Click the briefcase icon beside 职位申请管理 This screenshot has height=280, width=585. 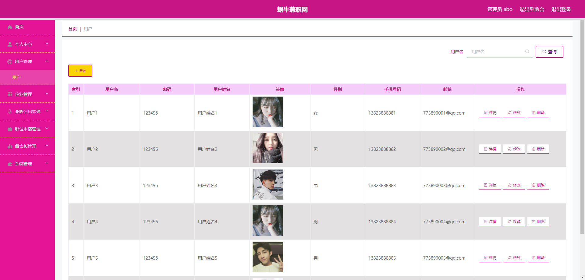10,129
